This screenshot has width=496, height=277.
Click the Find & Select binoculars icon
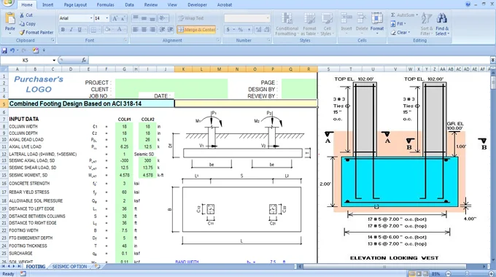tap(441, 19)
